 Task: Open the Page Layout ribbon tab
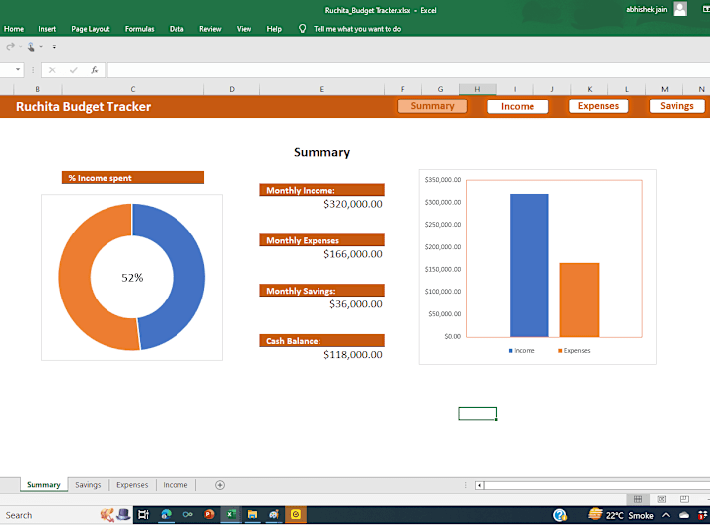pos(91,29)
